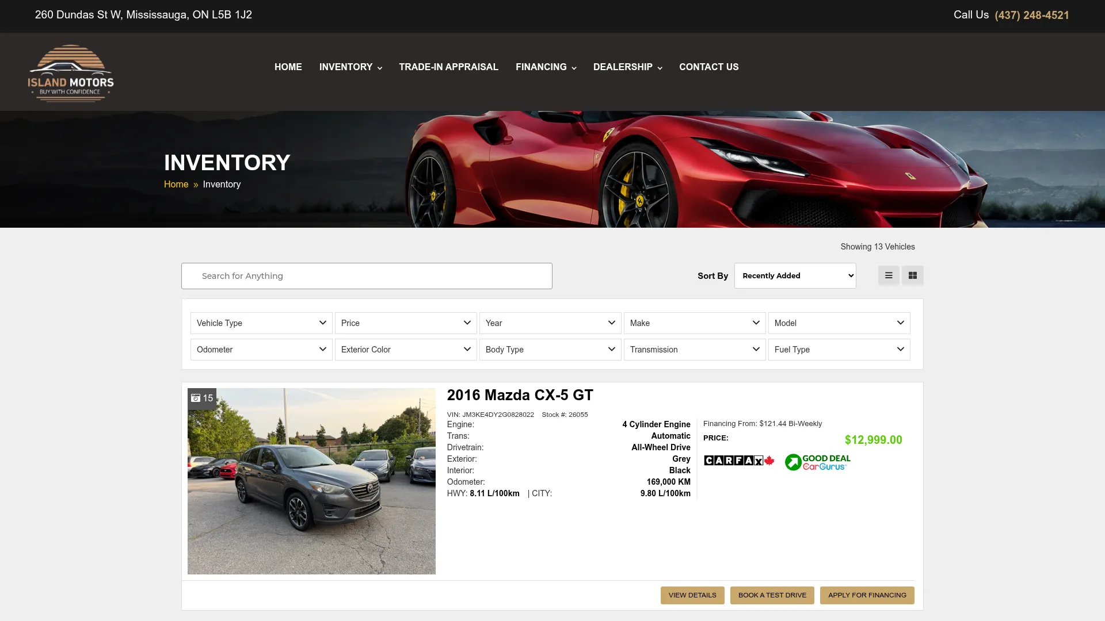
Task: Focus the Search for Anything field
Action: pos(367,276)
